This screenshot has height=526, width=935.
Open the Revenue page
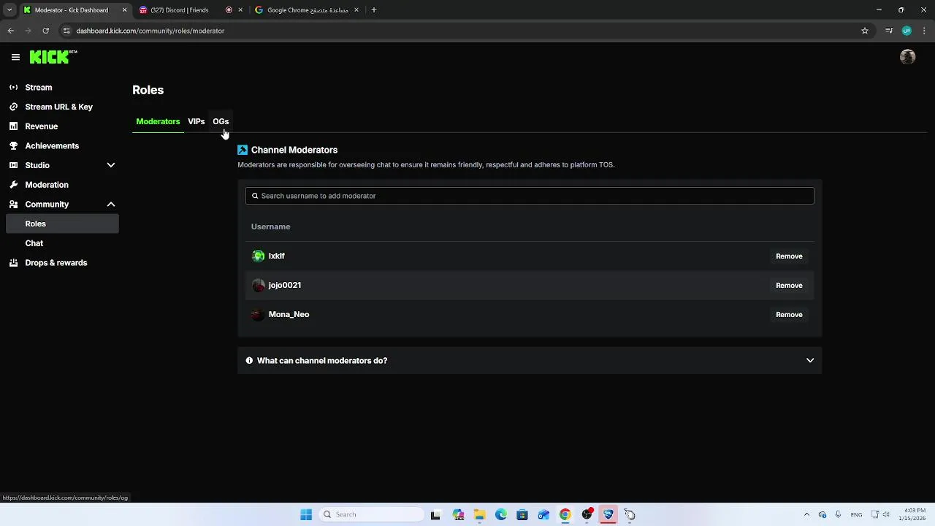click(x=61, y=126)
